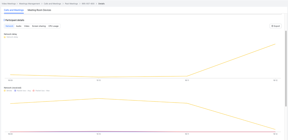Open the Calls and Meetings tab
This screenshot has width=288, height=140.
[x=14, y=10]
